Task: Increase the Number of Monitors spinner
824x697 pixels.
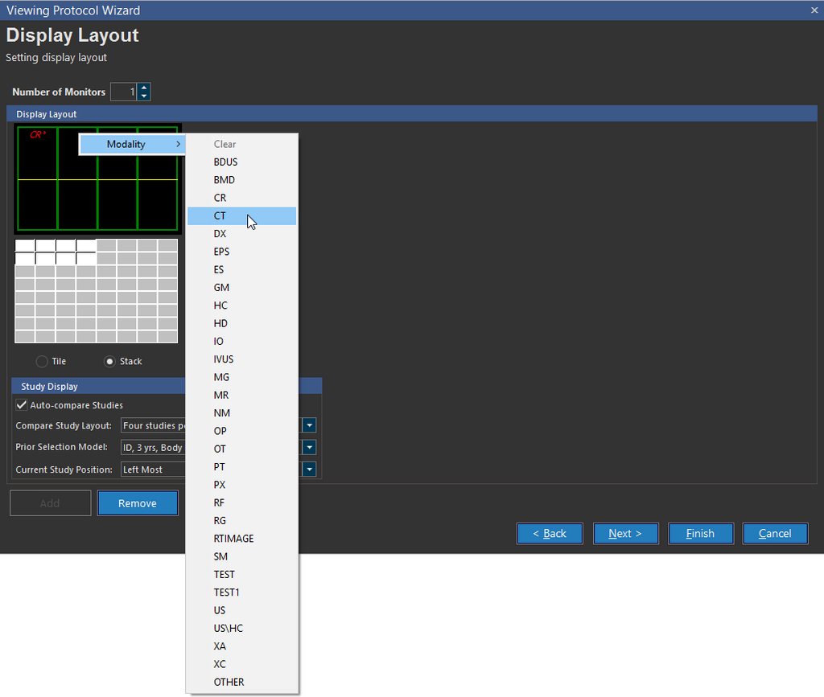Action: [143, 88]
